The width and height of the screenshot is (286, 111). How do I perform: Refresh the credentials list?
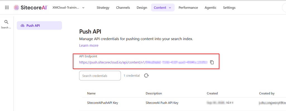coord(146,76)
